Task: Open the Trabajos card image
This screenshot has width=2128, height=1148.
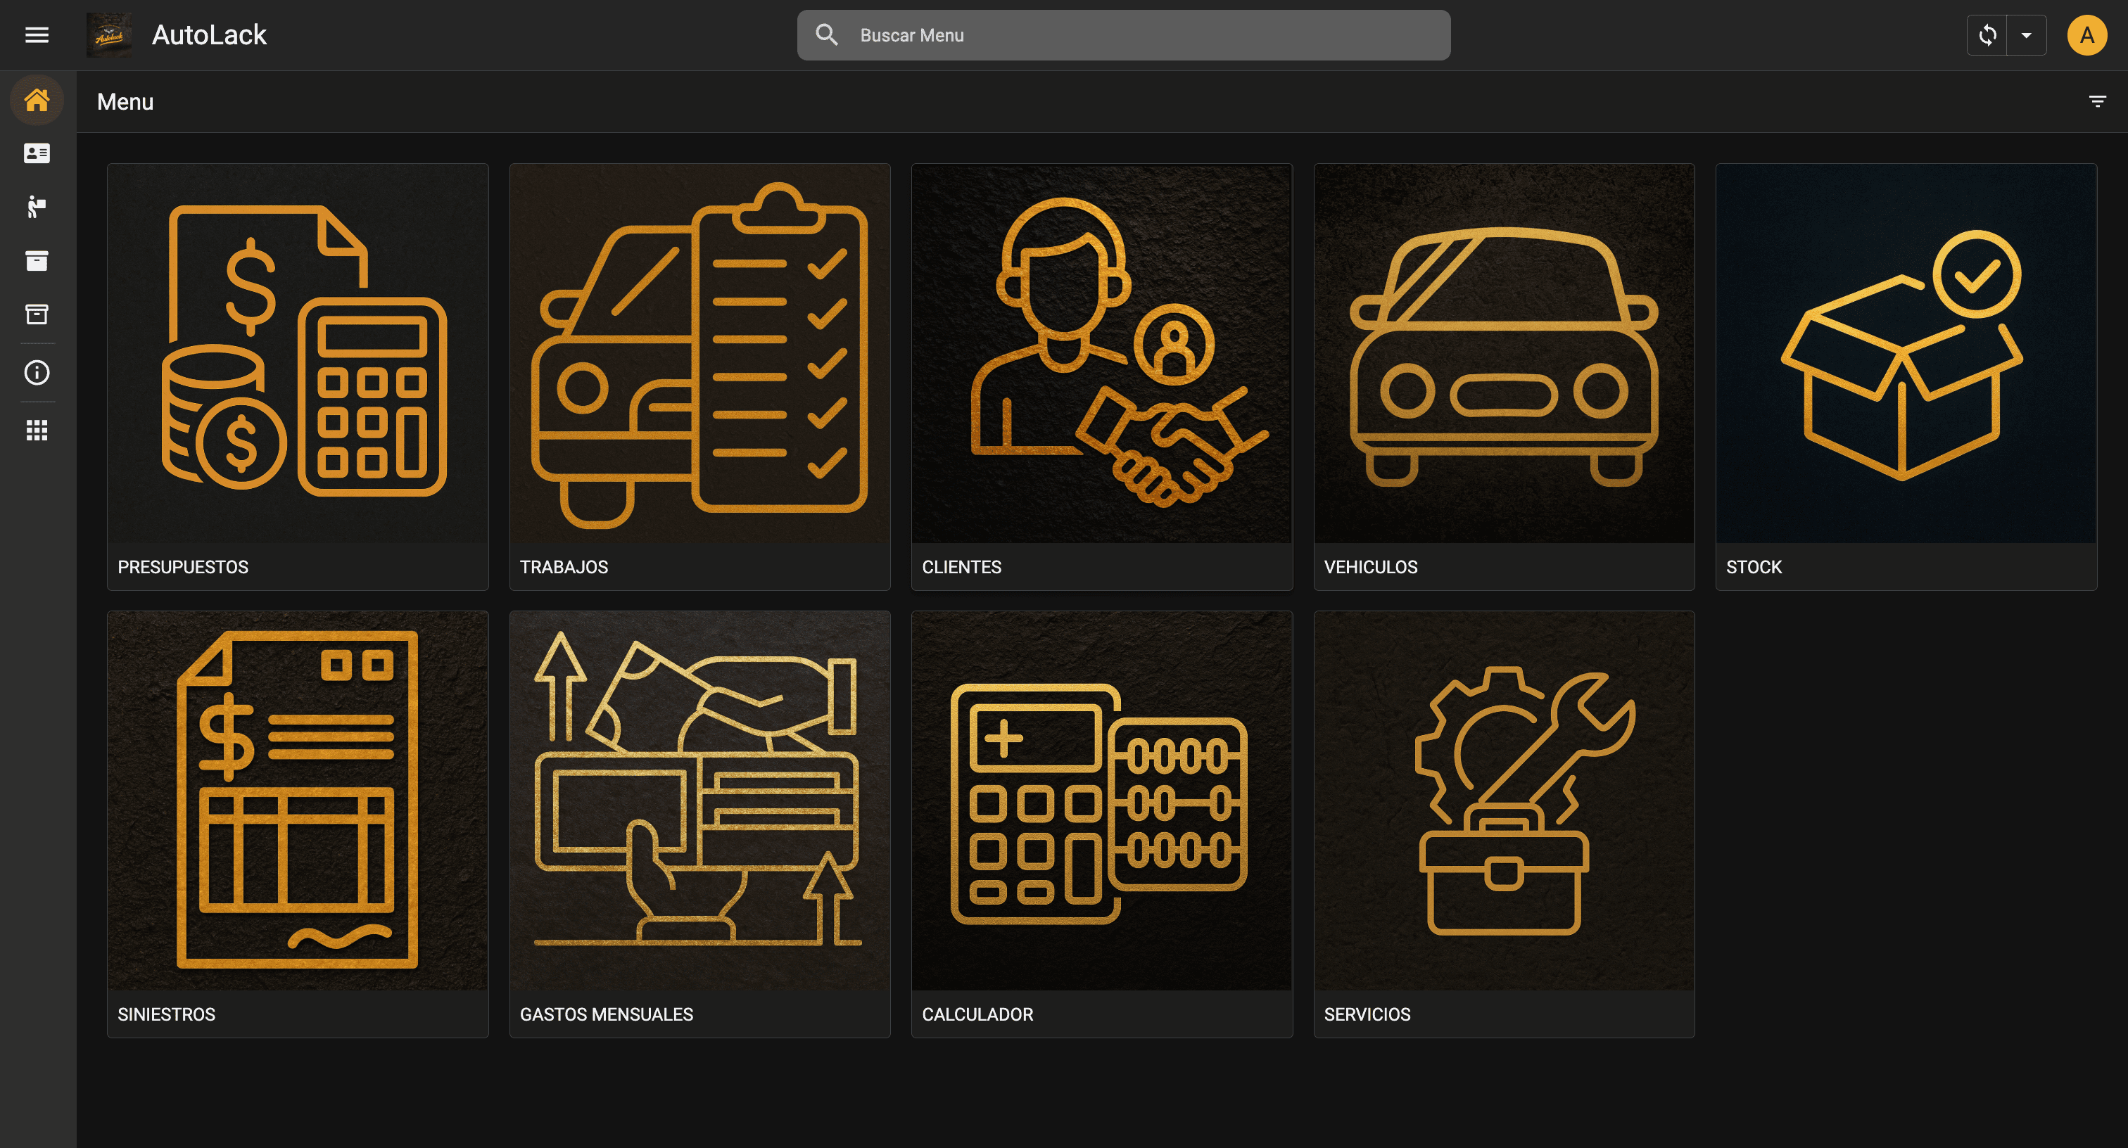Action: click(x=699, y=354)
